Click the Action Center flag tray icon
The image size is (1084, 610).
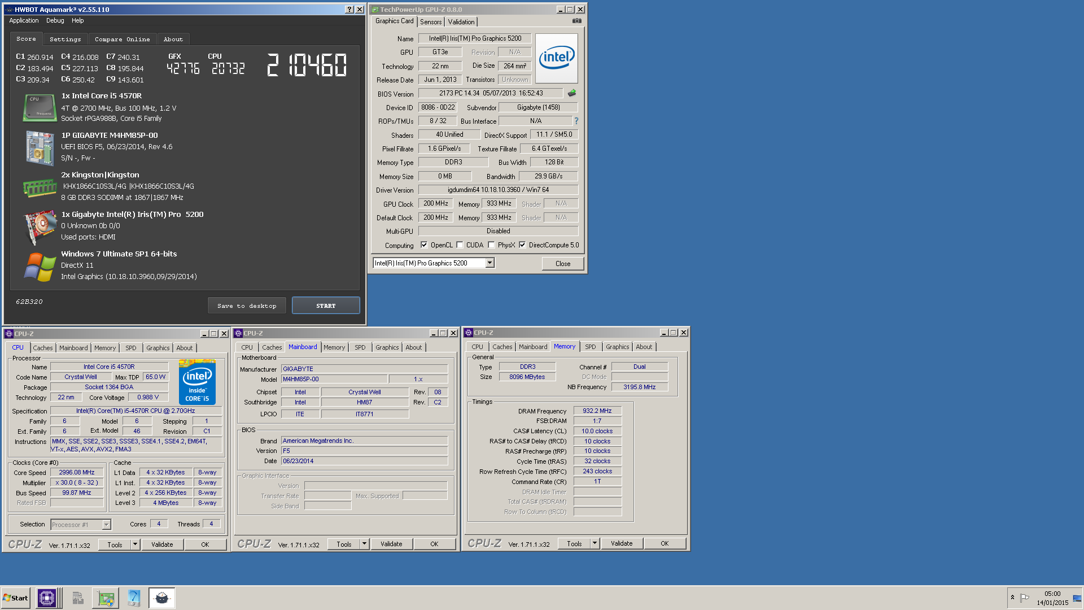coord(1025,598)
